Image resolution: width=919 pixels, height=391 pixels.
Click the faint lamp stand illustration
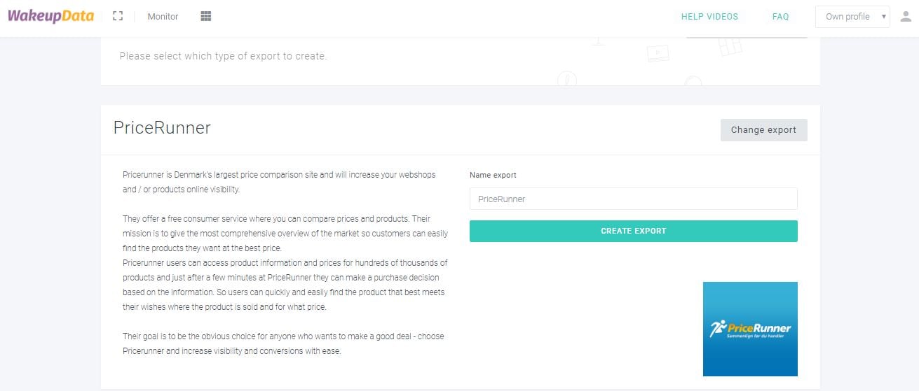click(x=597, y=42)
